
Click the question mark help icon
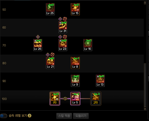point(30,116)
